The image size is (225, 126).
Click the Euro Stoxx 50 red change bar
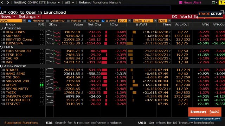(x=104, y=51)
